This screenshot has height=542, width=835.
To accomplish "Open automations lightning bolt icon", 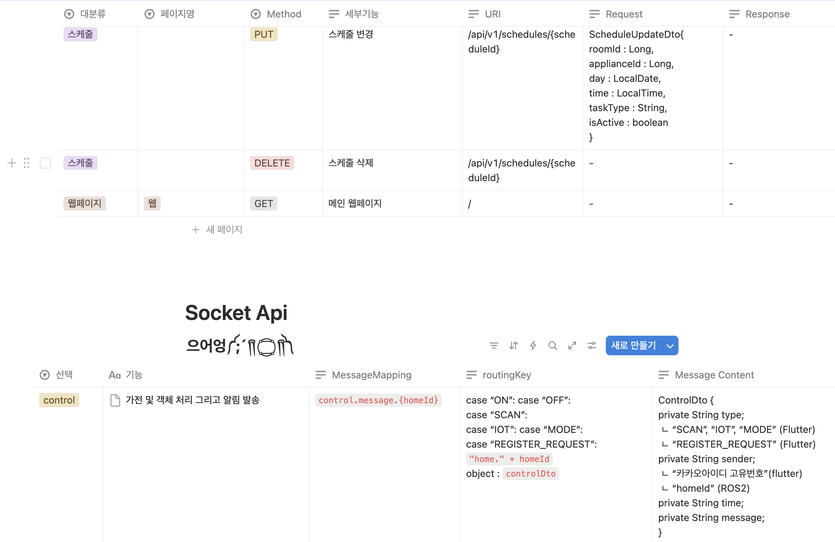I will pos(533,346).
